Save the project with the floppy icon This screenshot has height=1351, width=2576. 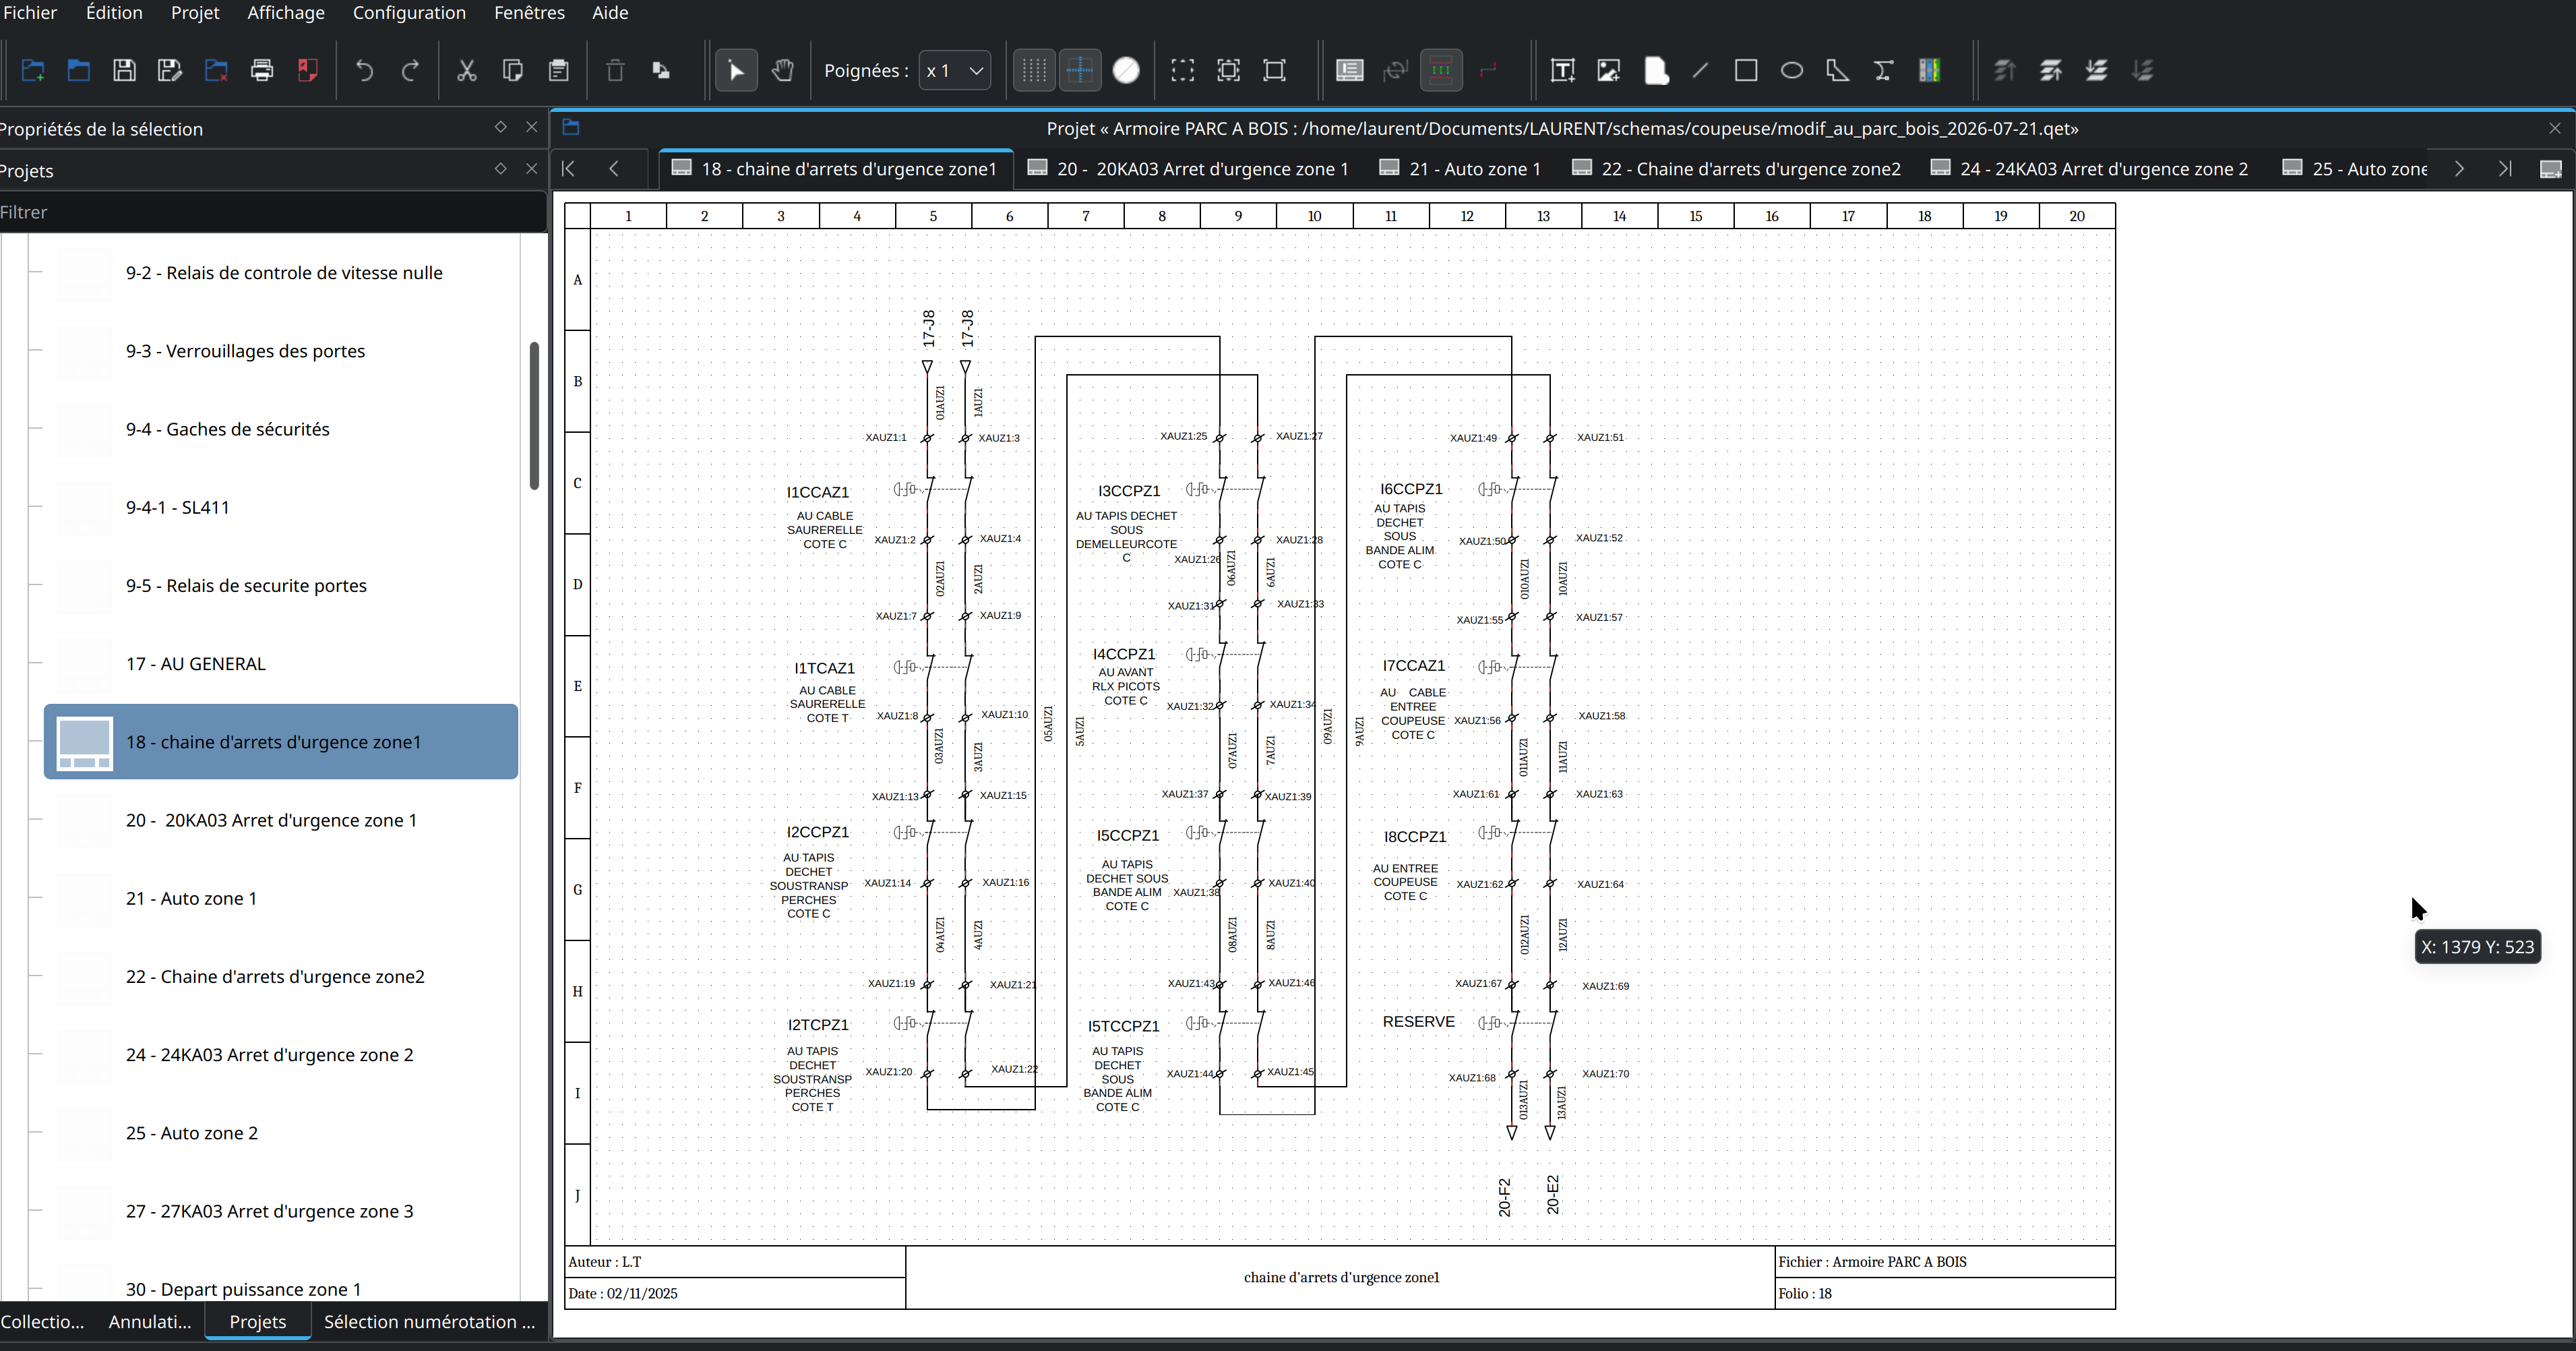tap(124, 70)
